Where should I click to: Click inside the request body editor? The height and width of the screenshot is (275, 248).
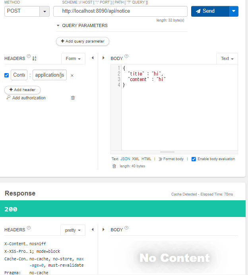point(180,107)
